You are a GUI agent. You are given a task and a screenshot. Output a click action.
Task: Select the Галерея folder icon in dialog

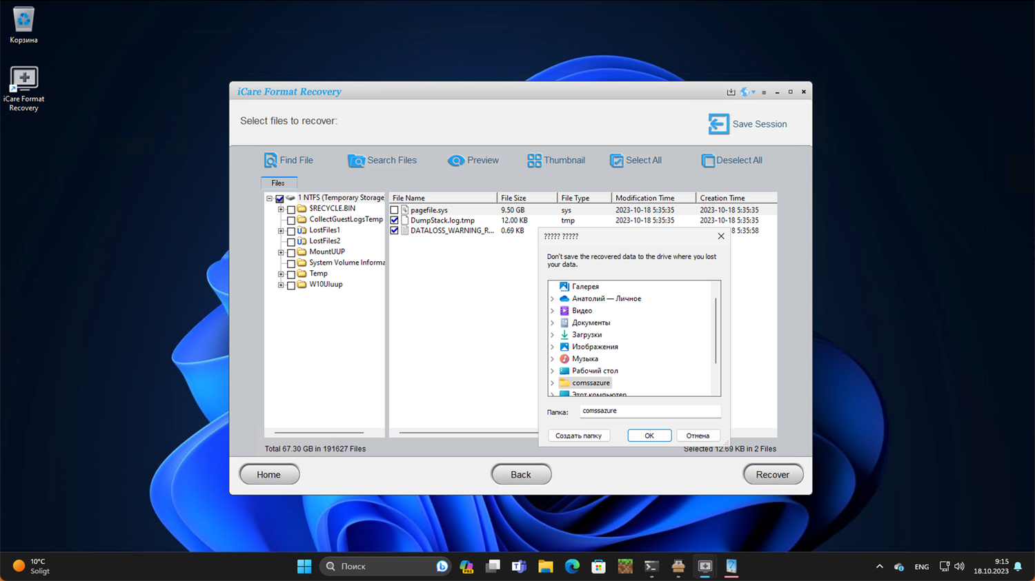click(x=564, y=287)
